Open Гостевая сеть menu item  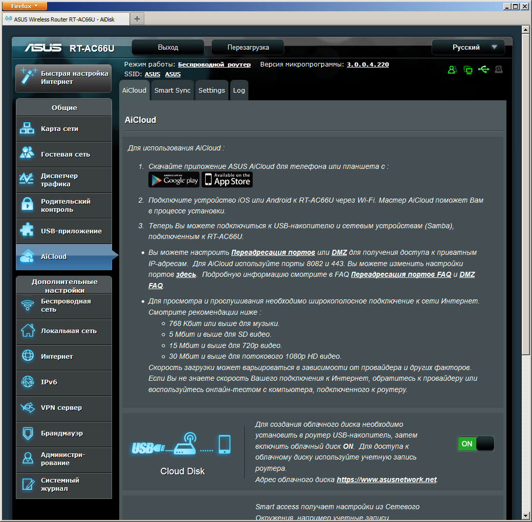coord(64,155)
